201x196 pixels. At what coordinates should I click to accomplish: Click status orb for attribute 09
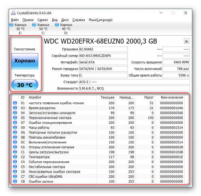15,127
